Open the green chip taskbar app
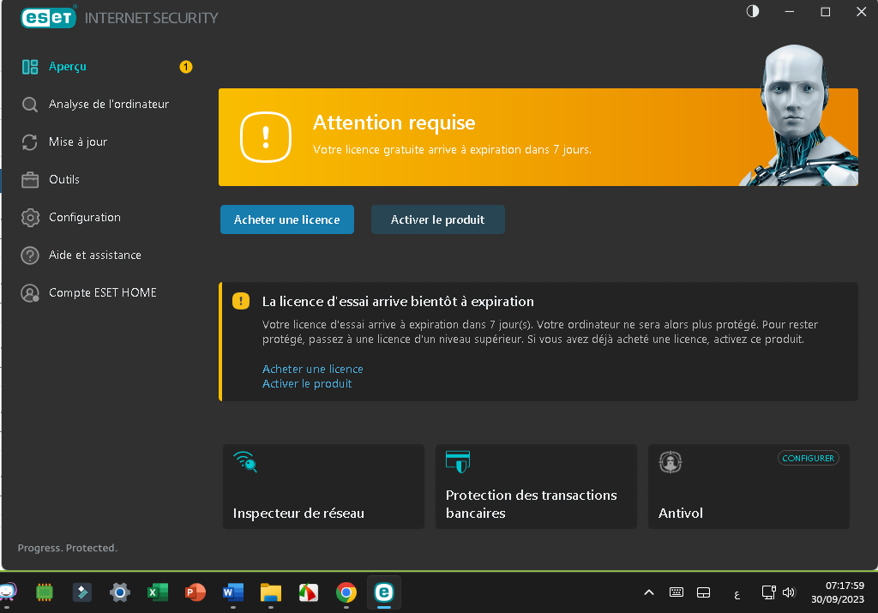 45,592
